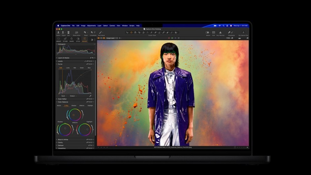Expand the Layers & Masks panel
The height and width of the screenshot is (175, 311).
pos(57,58)
